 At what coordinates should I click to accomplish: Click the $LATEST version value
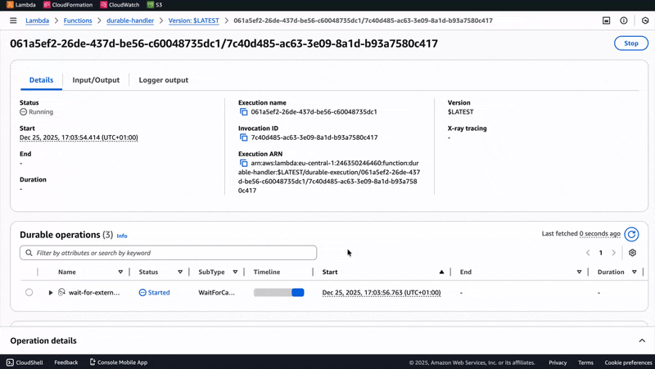point(460,112)
